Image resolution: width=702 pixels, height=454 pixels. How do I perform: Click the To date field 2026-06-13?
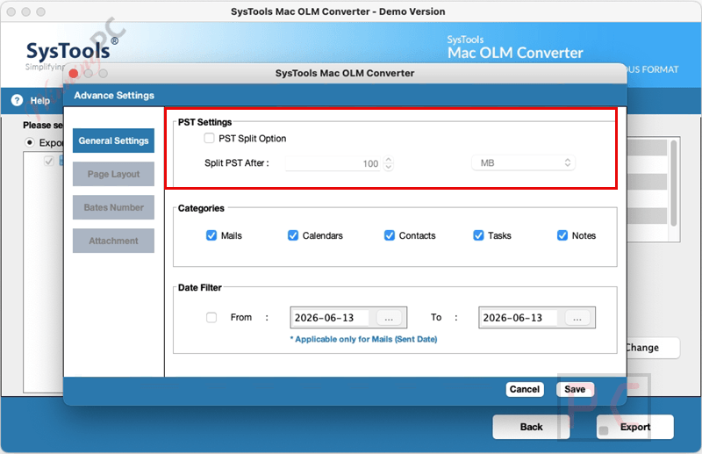[519, 318]
